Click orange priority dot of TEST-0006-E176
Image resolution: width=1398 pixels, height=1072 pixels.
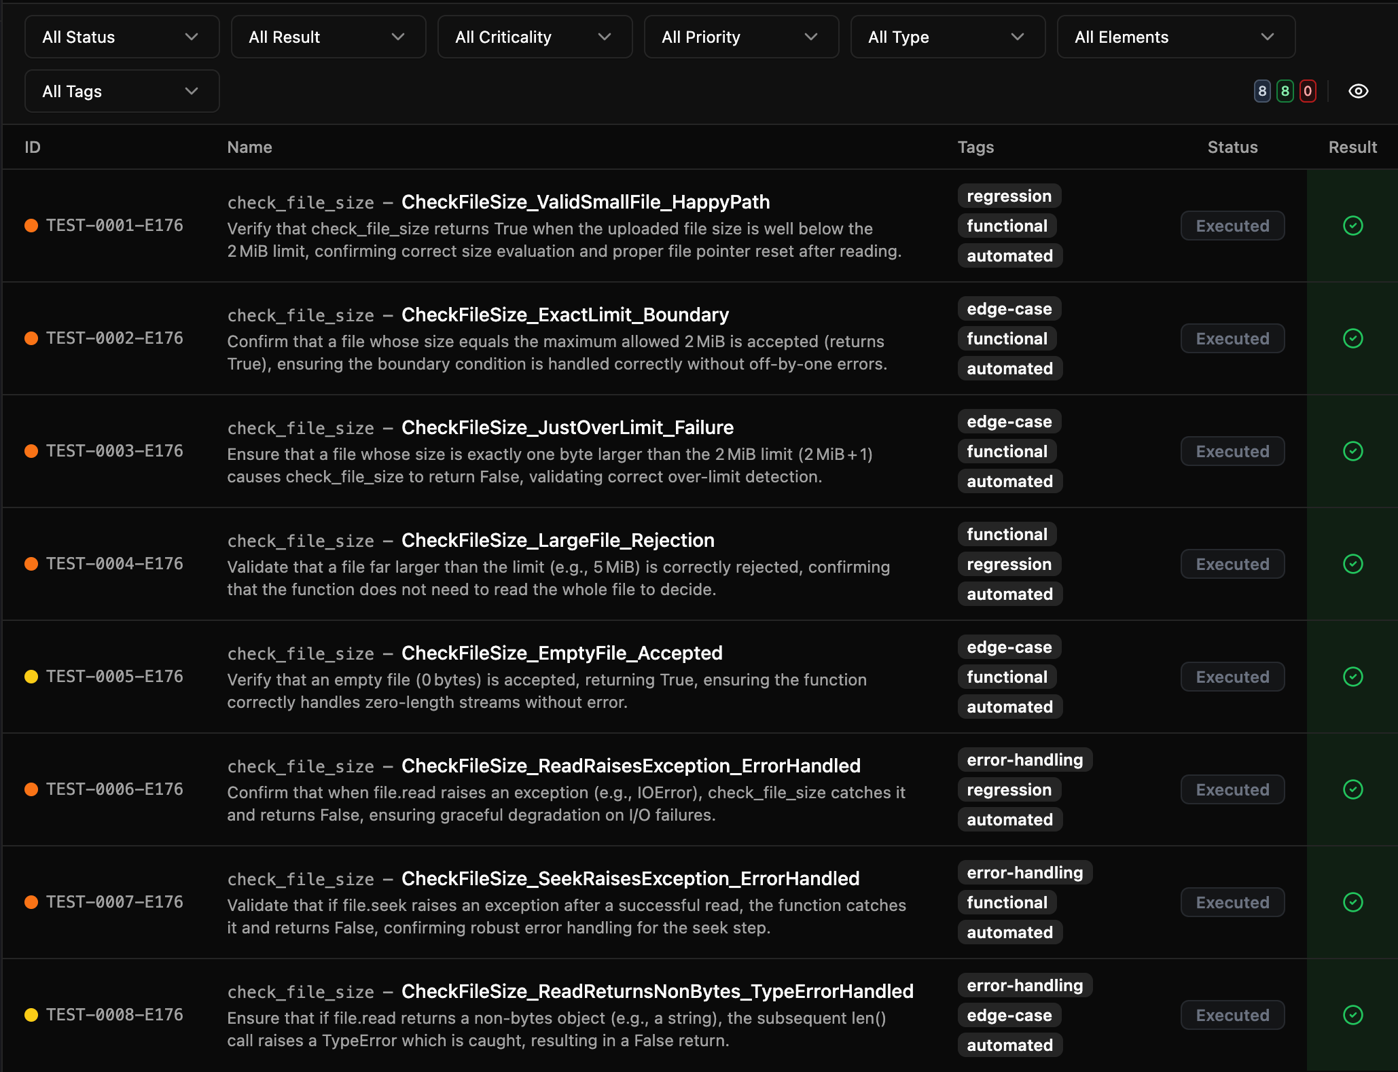tap(31, 789)
